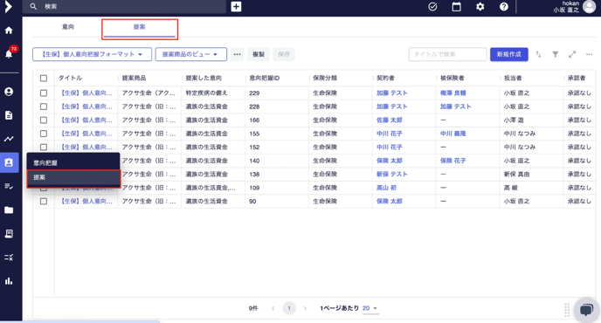The width and height of the screenshot is (601, 323).
Task: Switch to the 提案 tab
Action: click(140, 28)
